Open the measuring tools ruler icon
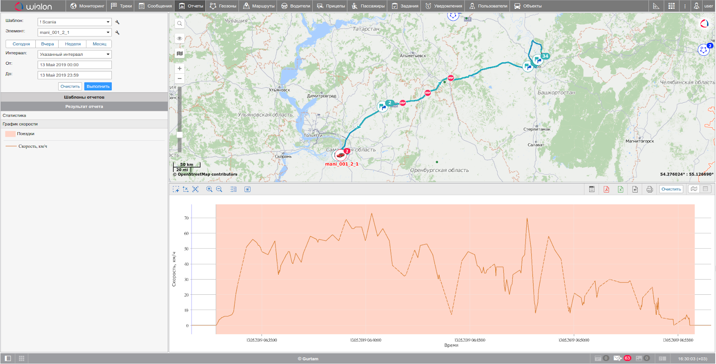 pyautogui.click(x=656, y=6)
